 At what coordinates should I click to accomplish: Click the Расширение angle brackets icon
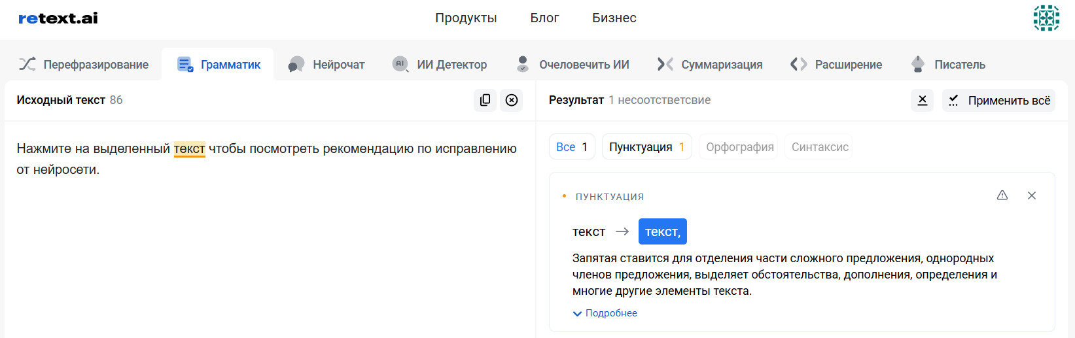(x=799, y=64)
